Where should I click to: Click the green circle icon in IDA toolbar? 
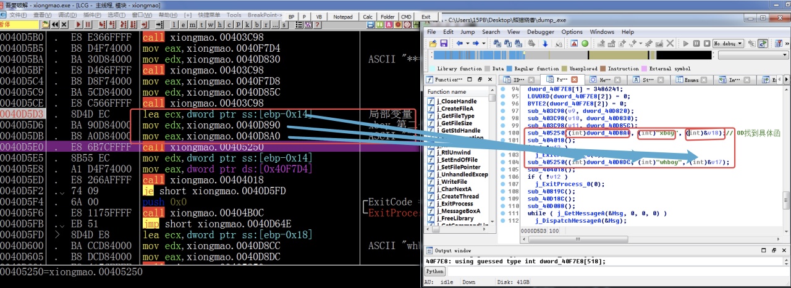(585, 44)
